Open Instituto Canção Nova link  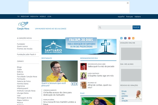[x=26, y=91]
